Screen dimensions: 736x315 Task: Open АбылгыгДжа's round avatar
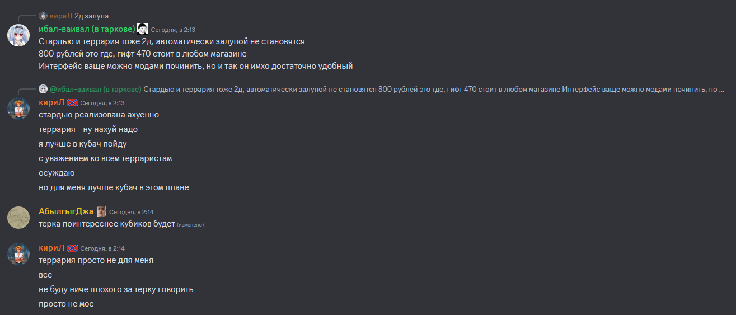point(18,217)
